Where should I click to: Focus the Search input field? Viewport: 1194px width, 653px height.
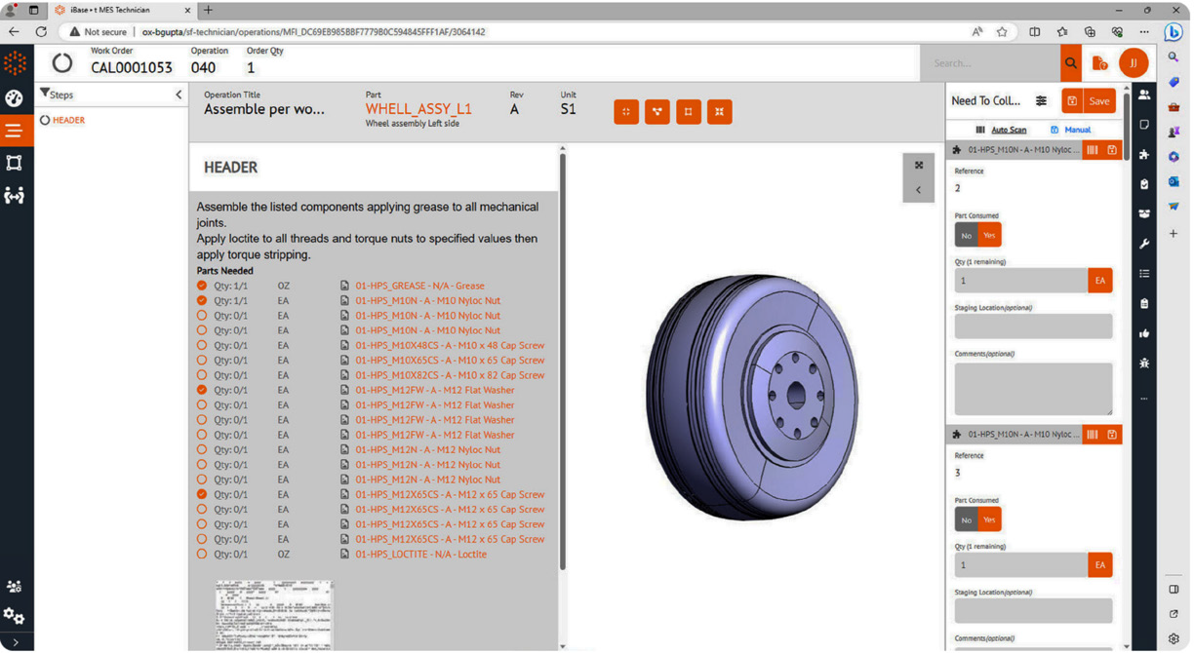(x=990, y=63)
